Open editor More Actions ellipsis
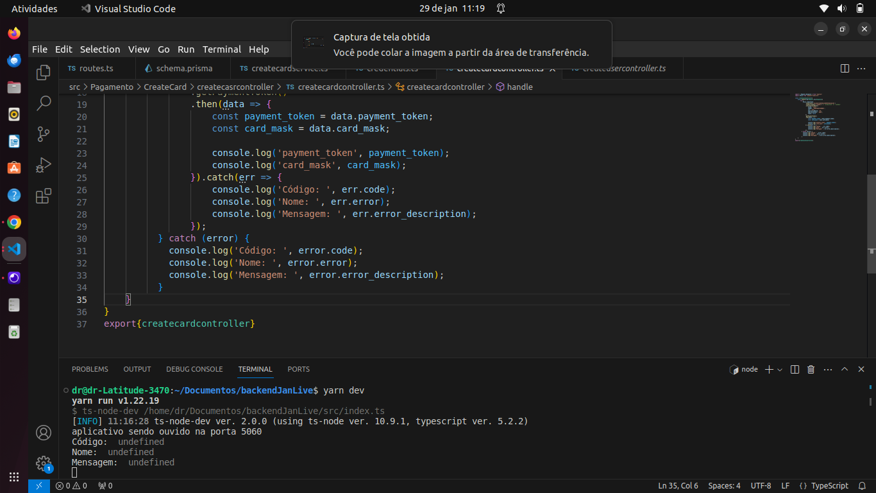 point(862,68)
